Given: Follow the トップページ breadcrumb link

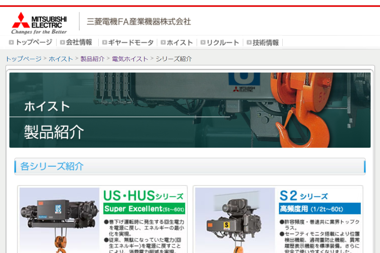Looking at the screenshot, I should (23, 59).
